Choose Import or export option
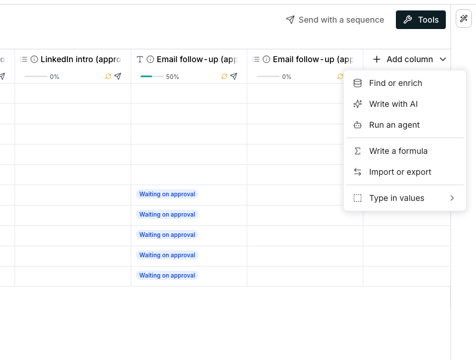The height and width of the screenshot is (360, 476). pos(405,172)
